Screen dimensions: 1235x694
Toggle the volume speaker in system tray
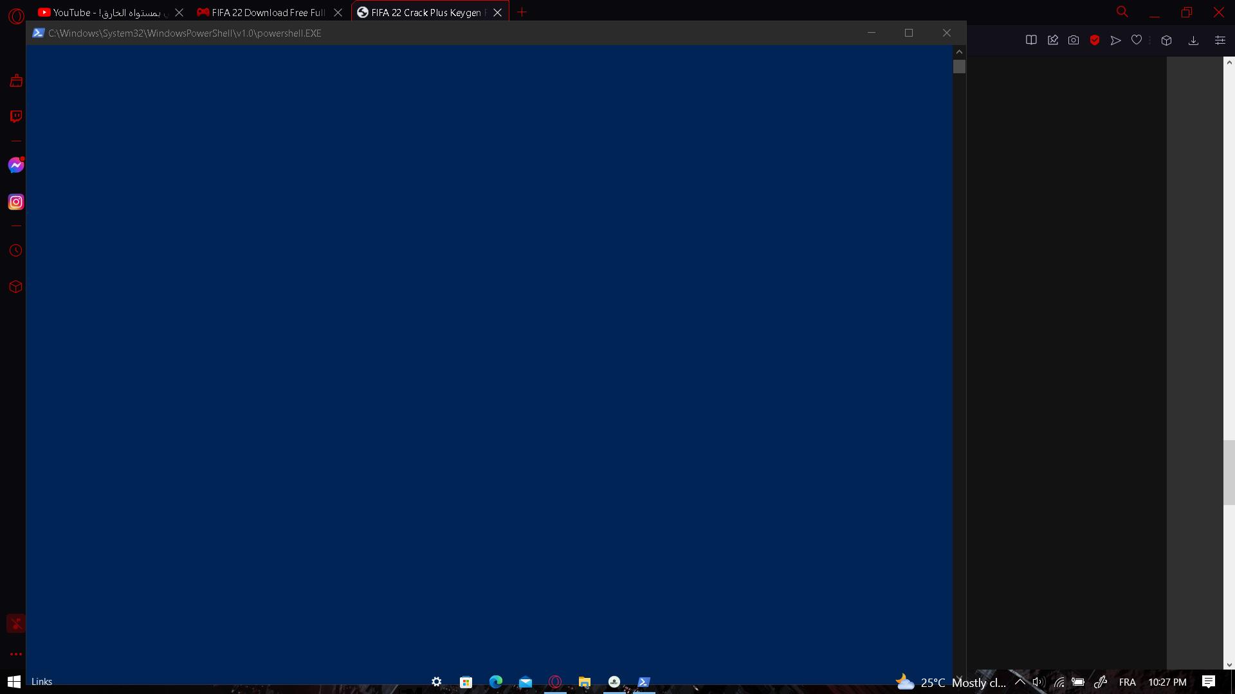[1038, 682]
